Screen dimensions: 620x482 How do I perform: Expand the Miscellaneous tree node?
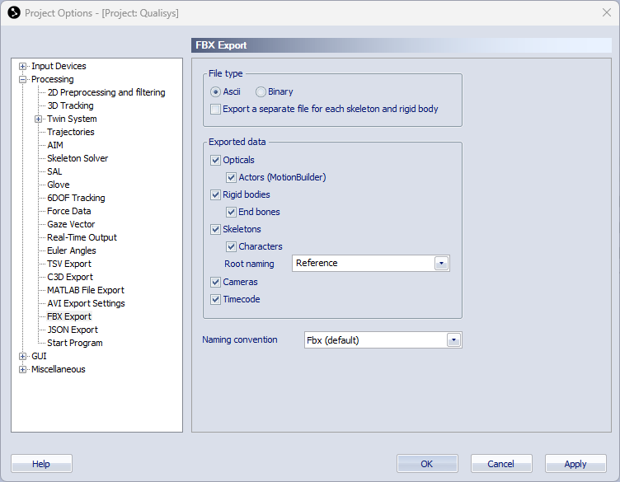point(22,369)
